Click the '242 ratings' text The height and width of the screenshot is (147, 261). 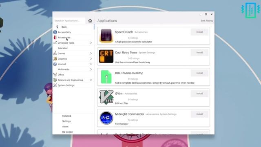point(134,58)
